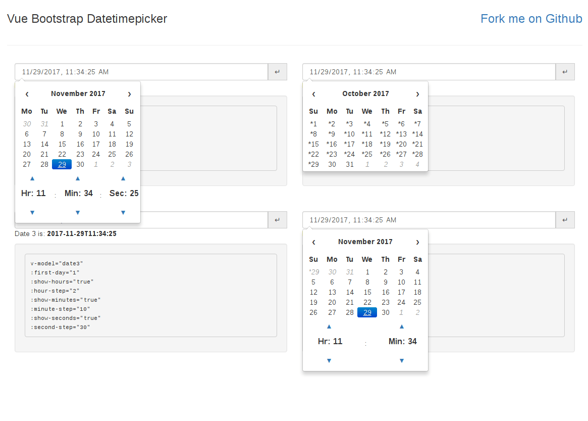Click the November 2017 header label

coord(78,93)
